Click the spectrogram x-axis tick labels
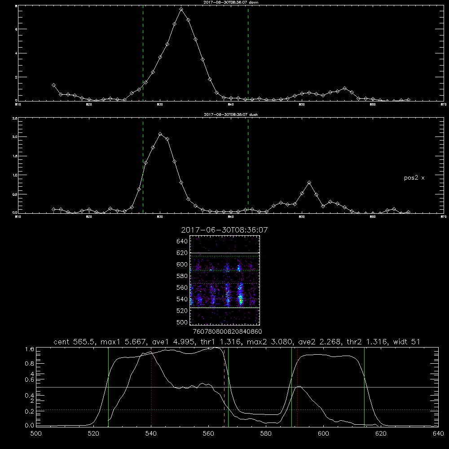 pos(227,331)
